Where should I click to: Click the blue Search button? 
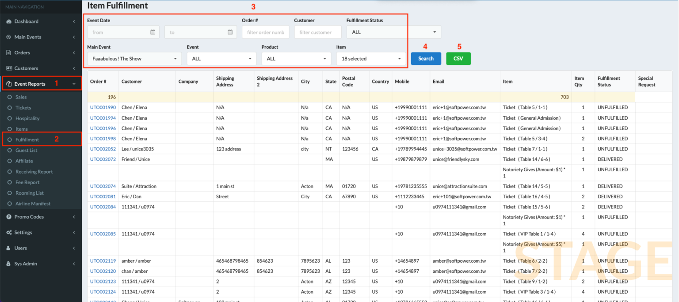click(x=426, y=58)
